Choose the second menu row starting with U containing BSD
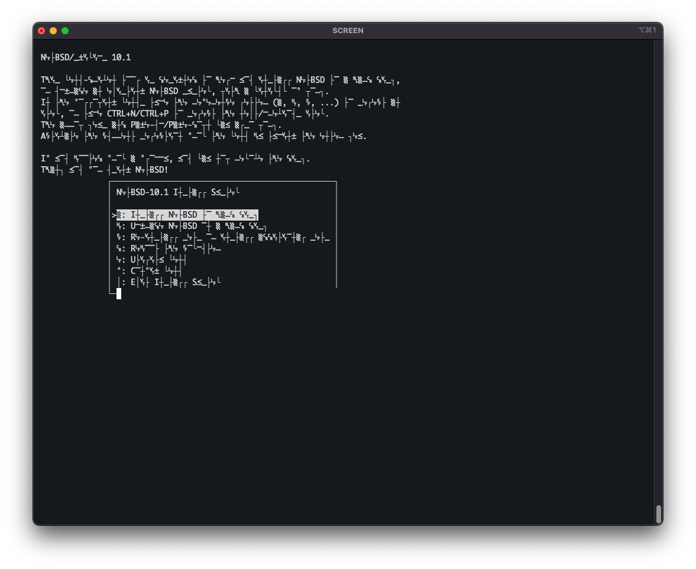This screenshot has width=696, height=569. point(192,227)
